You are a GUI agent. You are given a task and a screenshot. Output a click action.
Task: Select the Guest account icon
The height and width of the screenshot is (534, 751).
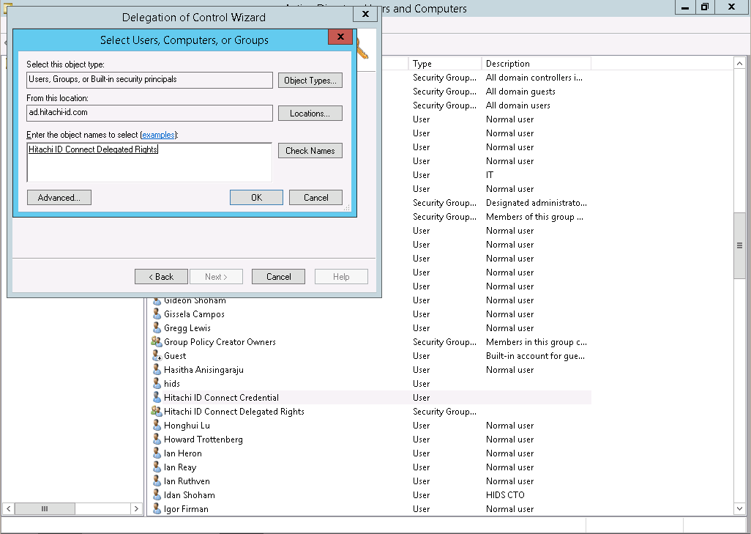click(157, 356)
